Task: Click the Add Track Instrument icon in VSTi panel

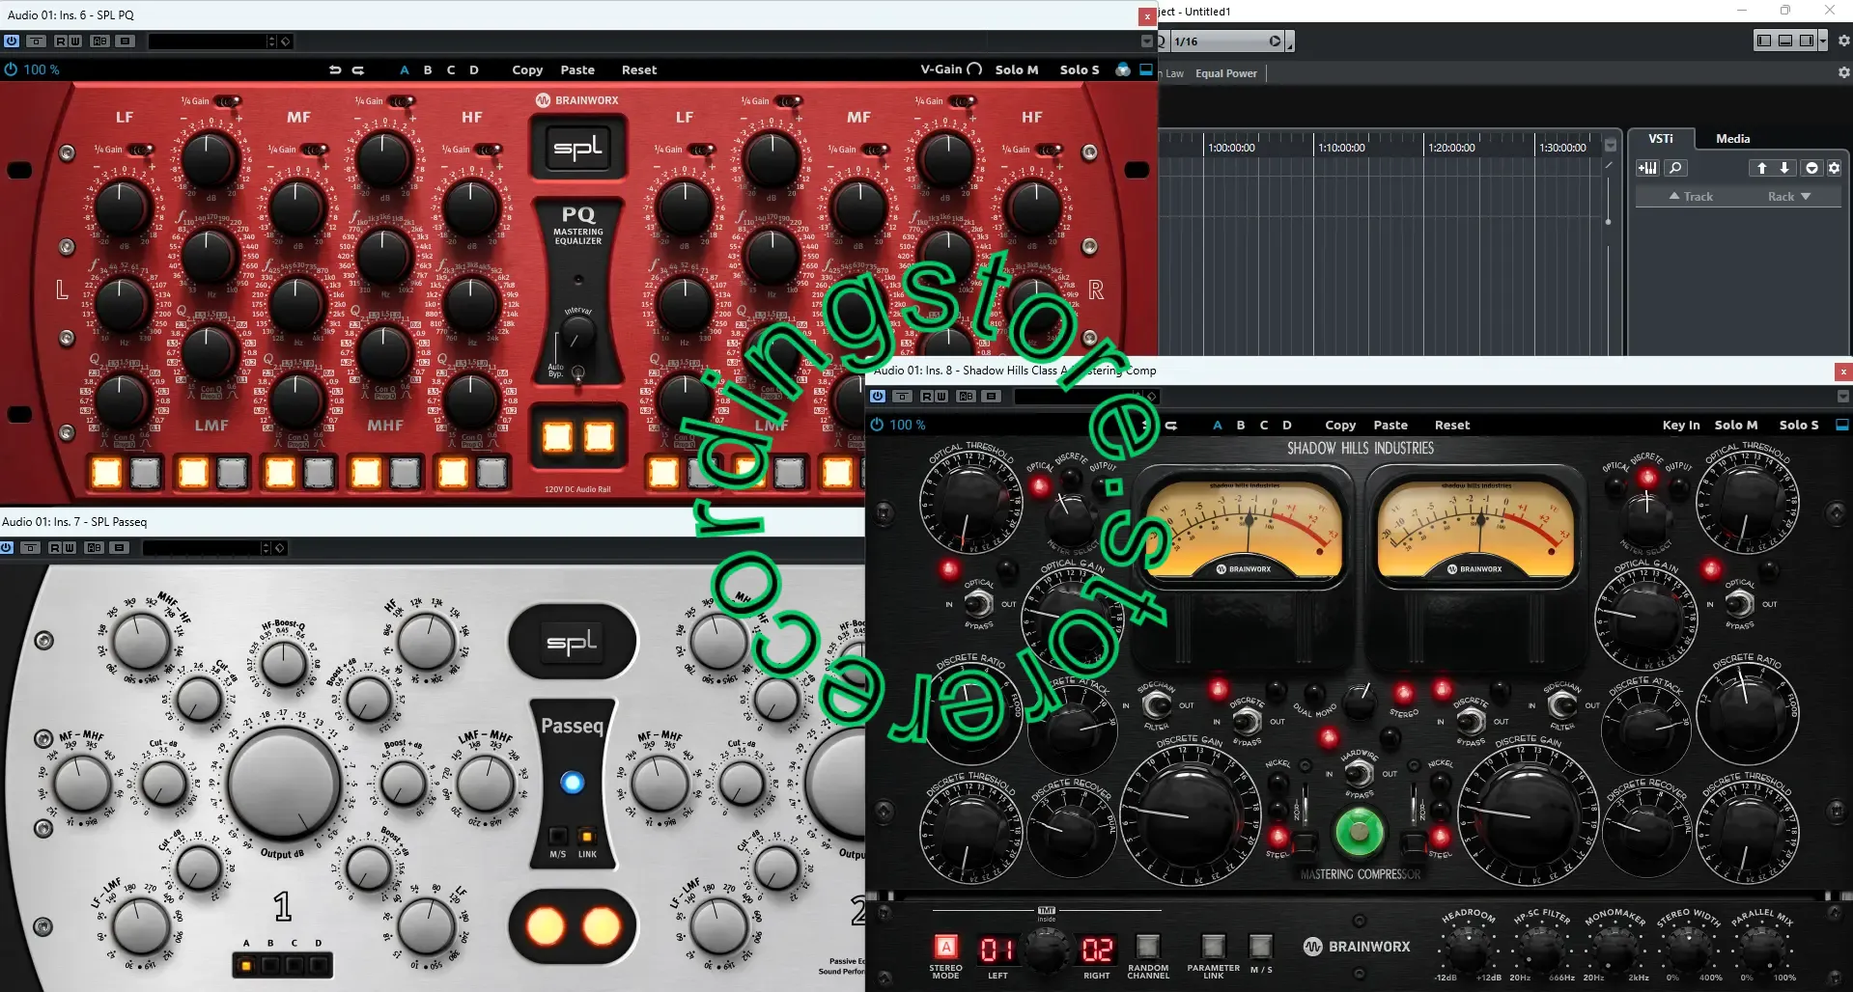Action: tap(1647, 168)
